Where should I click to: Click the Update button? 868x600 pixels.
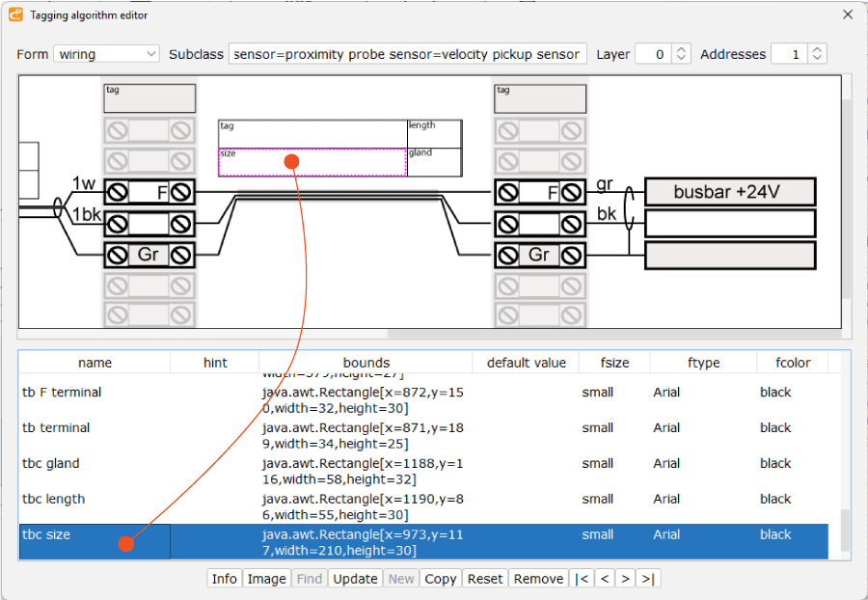355,579
